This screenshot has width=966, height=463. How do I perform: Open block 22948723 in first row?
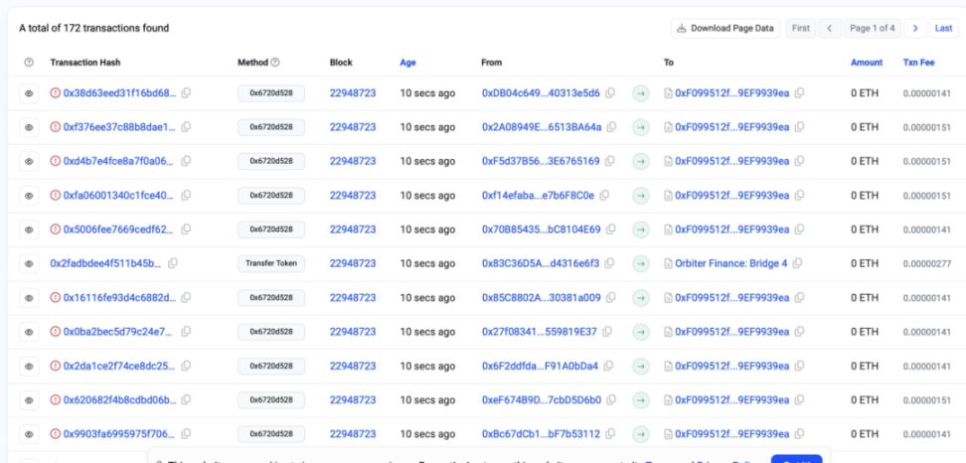[x=352, y=93]
